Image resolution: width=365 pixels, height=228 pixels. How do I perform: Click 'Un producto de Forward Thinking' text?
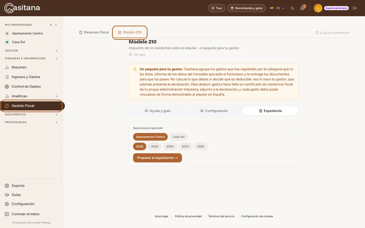click(31, 223)
